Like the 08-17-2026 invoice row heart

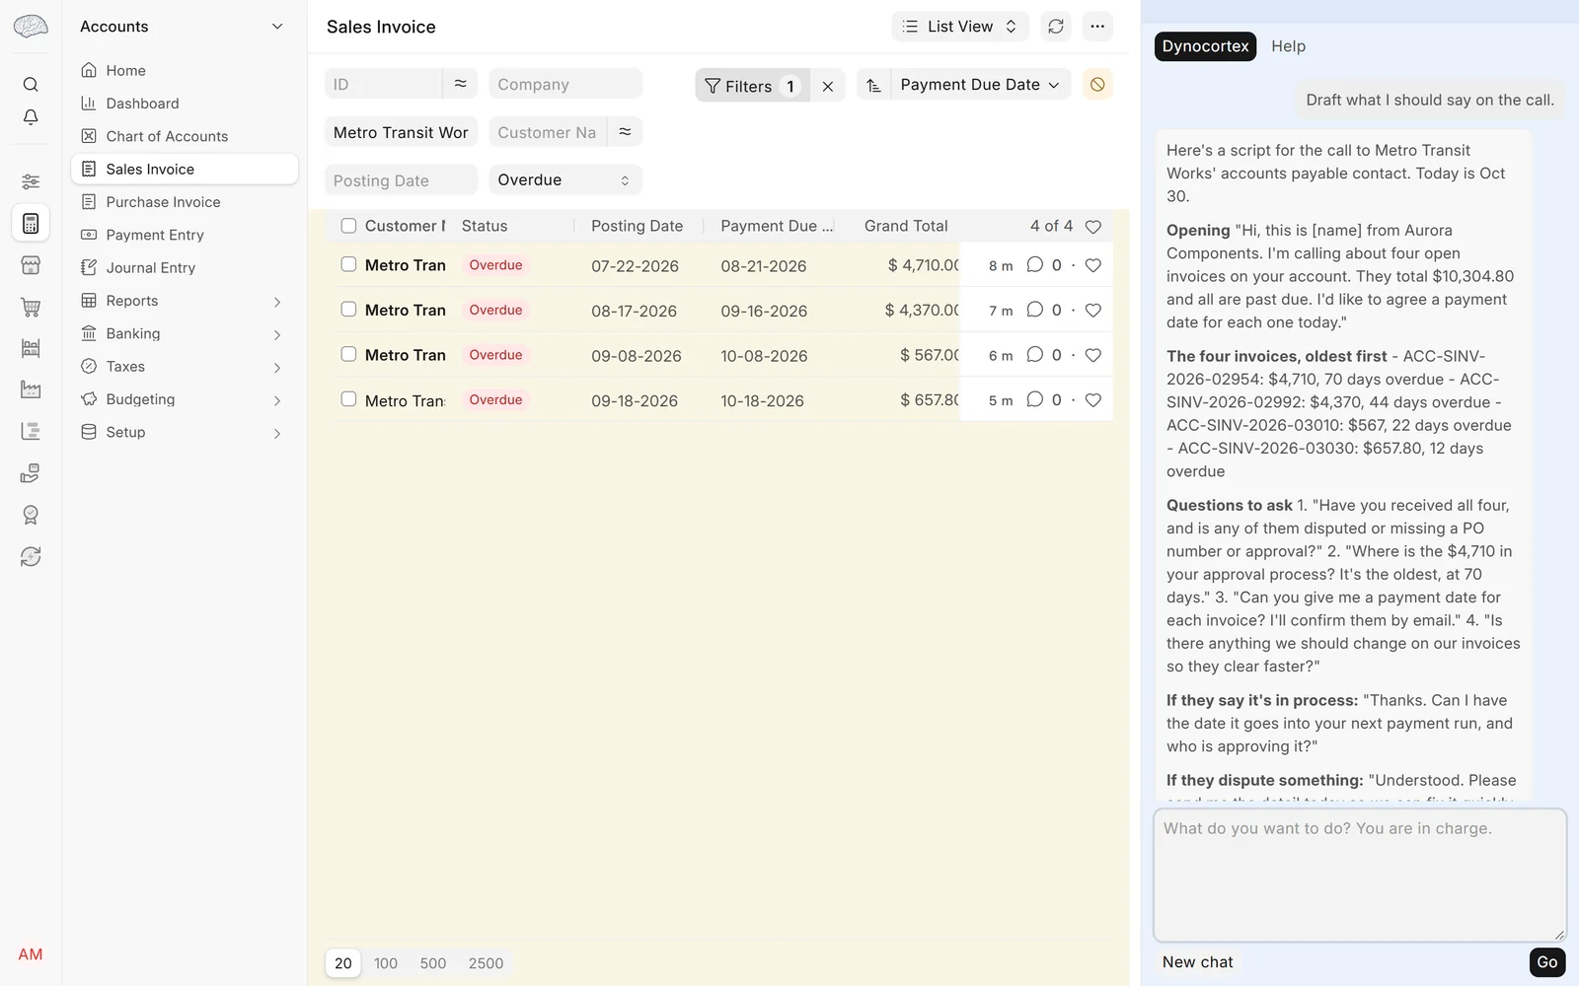pyautogui.click(x=1093, y=311)
